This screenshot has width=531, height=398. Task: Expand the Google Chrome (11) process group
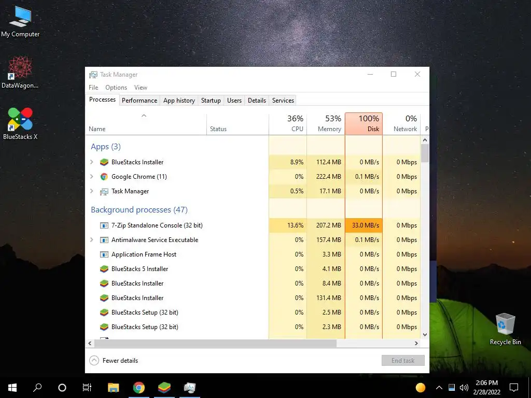[92, 177]
